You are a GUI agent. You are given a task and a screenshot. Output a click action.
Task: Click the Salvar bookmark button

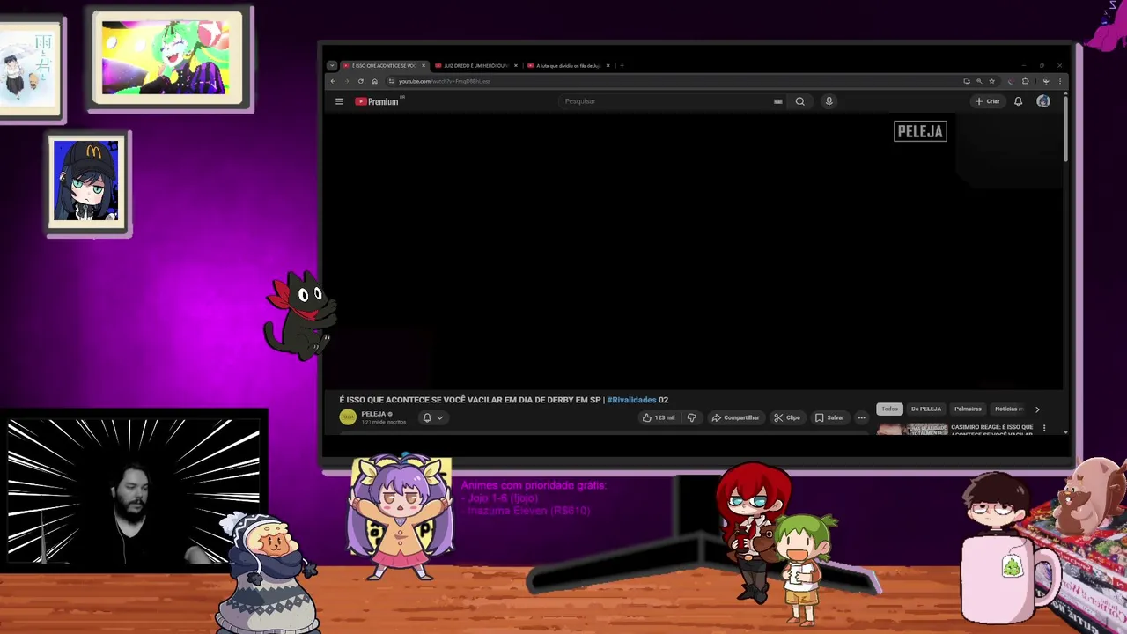(x=829, y=417)
